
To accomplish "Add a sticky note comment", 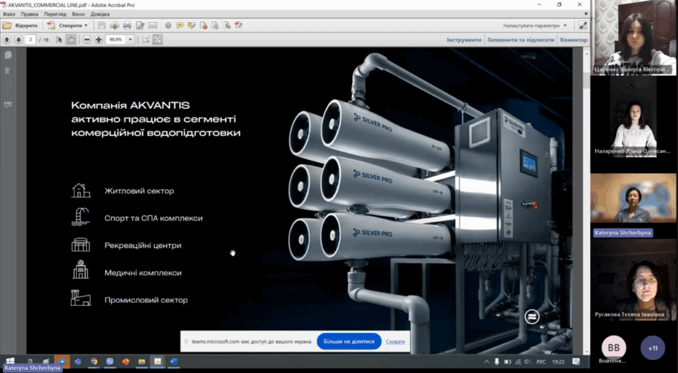I will [x=180, y=26].
